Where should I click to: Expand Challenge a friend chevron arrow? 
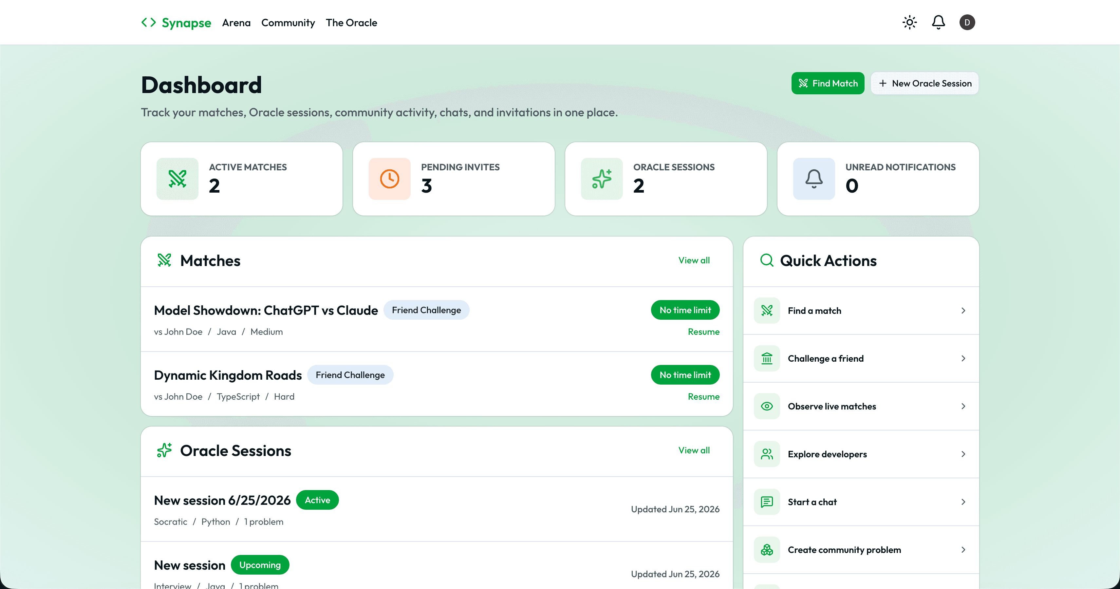tap(963, 358)
